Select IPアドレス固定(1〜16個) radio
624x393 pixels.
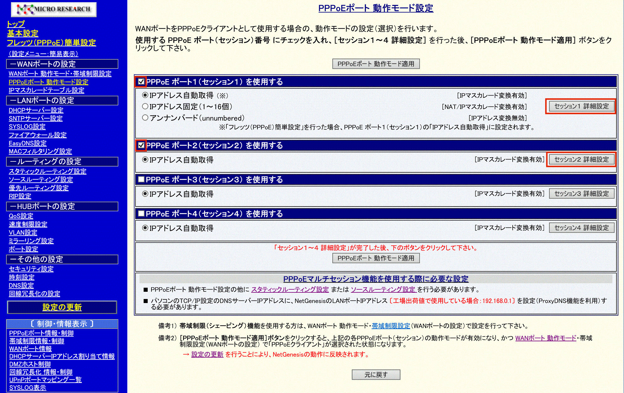point(145,107)
